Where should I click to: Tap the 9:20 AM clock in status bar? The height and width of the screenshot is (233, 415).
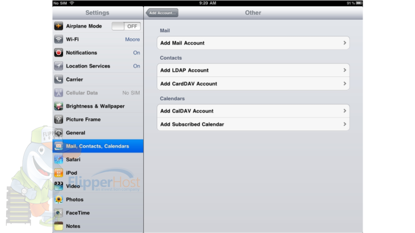click(x=208, y=3)
